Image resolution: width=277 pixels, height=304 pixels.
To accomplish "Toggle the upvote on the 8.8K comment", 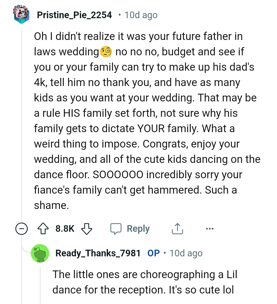I will point(44,228).
